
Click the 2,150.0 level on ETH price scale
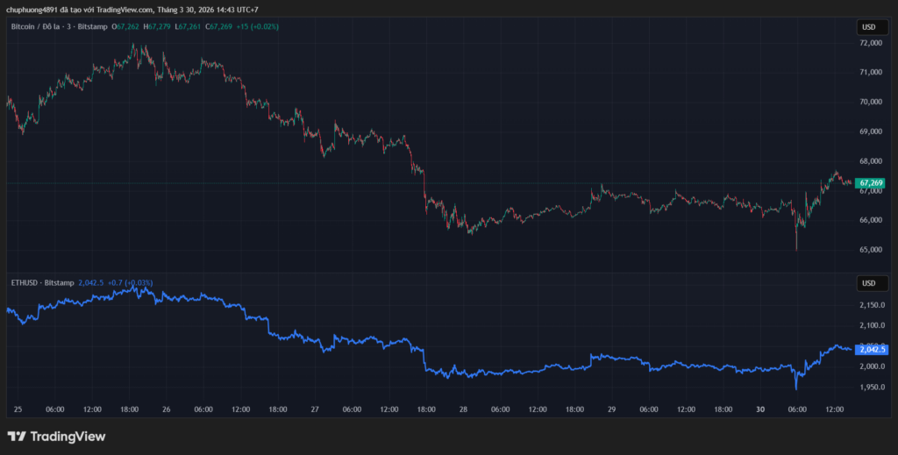point(872,305)
